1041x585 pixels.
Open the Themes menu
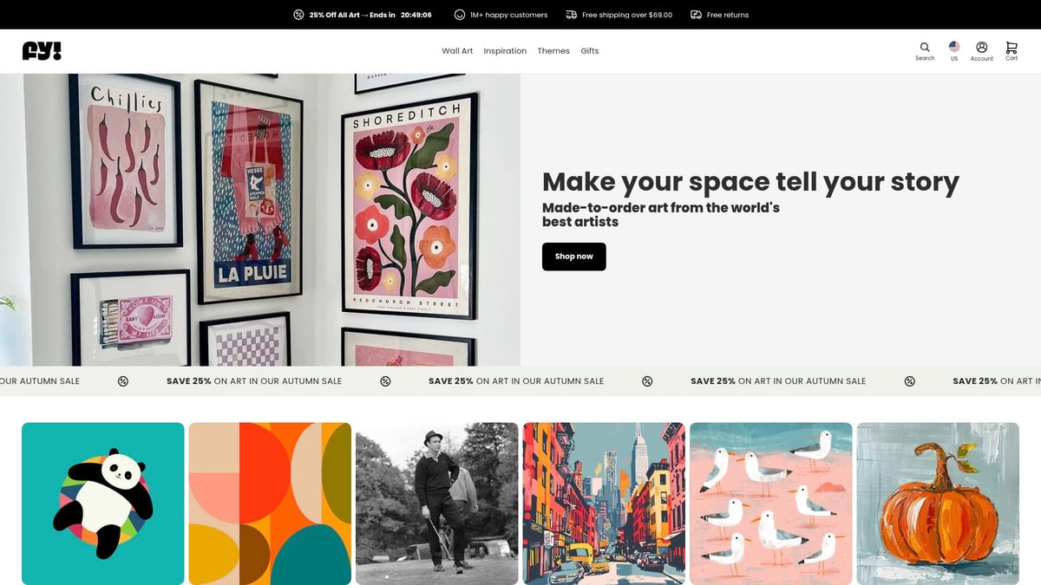pos(553,50)
